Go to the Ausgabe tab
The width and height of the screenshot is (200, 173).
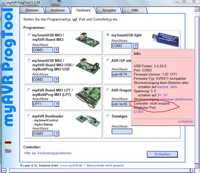(109, 10)
